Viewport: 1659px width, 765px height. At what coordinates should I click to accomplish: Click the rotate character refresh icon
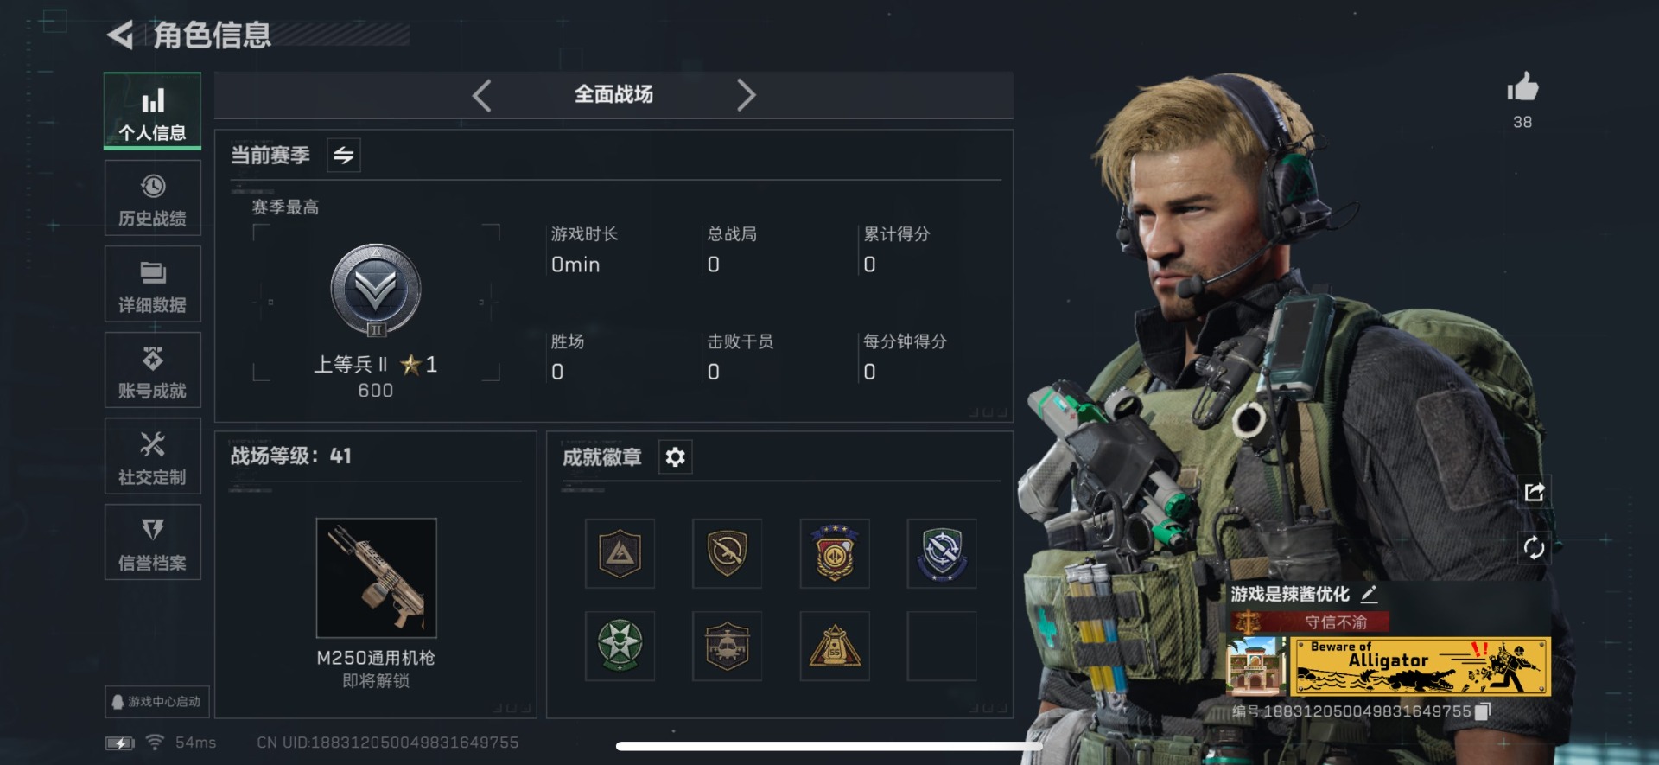1535,547
